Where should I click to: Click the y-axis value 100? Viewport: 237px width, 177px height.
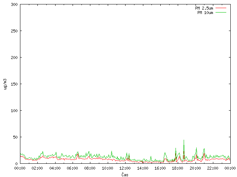click(14, 111)
